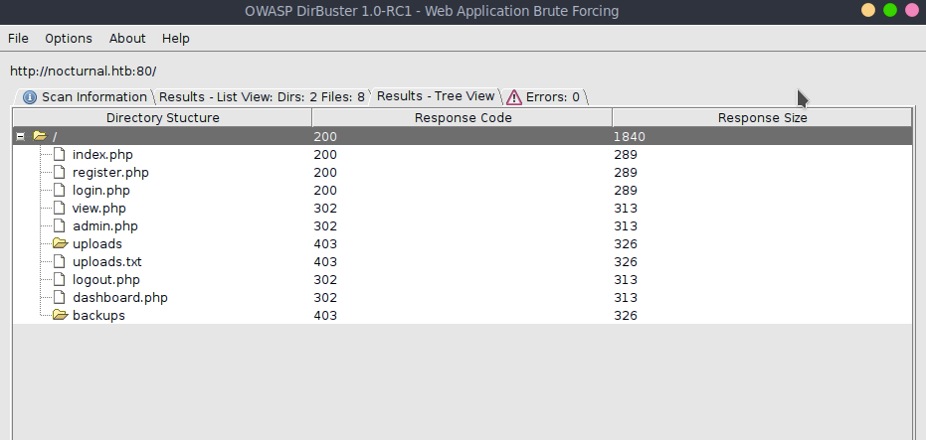Image resolution: width=926 pixels, height=440 pixels.
Task: Open the File menu
Action: 18,39
